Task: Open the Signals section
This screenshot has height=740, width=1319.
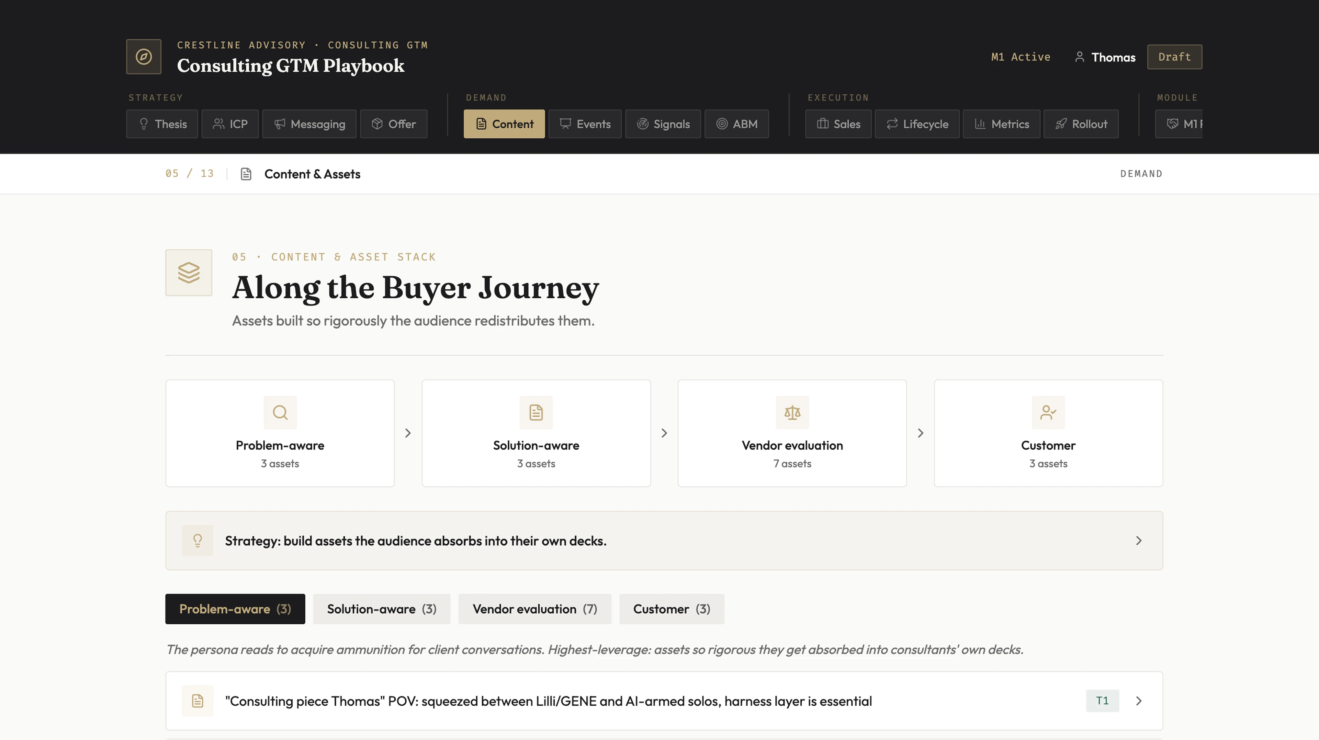Action: (663, 124)
